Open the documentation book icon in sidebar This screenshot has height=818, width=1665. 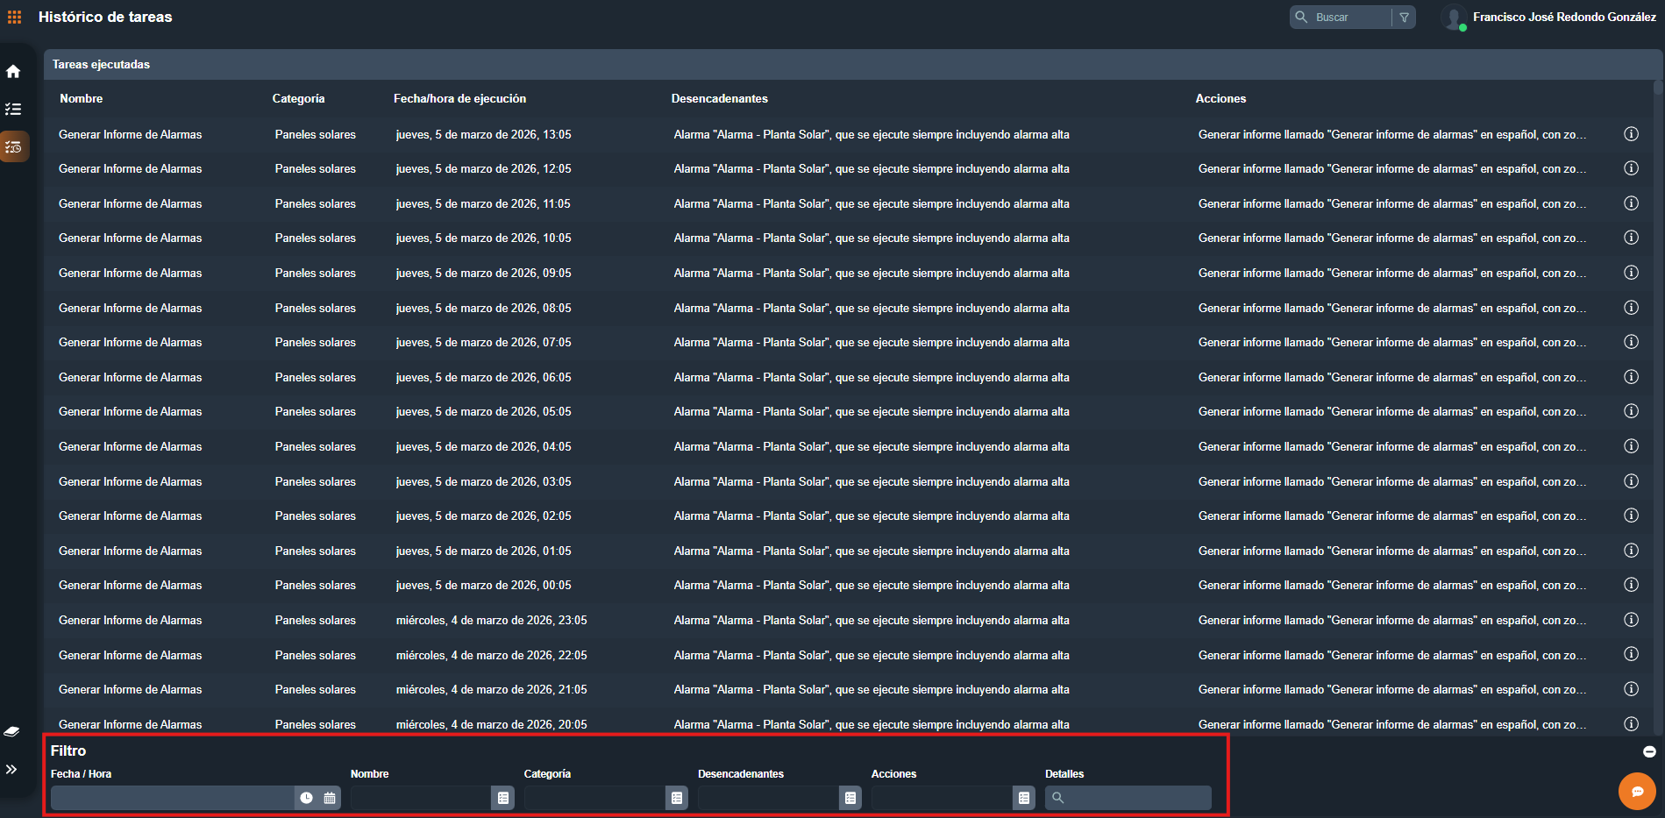(12, 731)
